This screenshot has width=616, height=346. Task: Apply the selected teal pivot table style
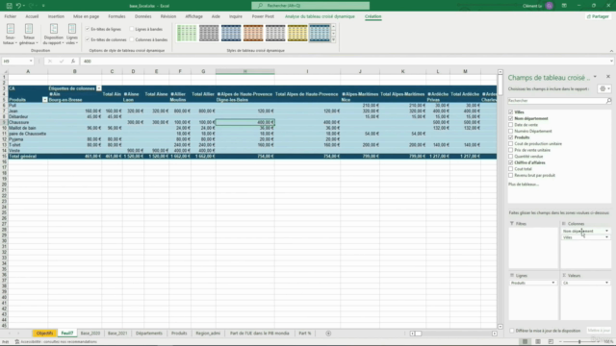coord(320,33)
